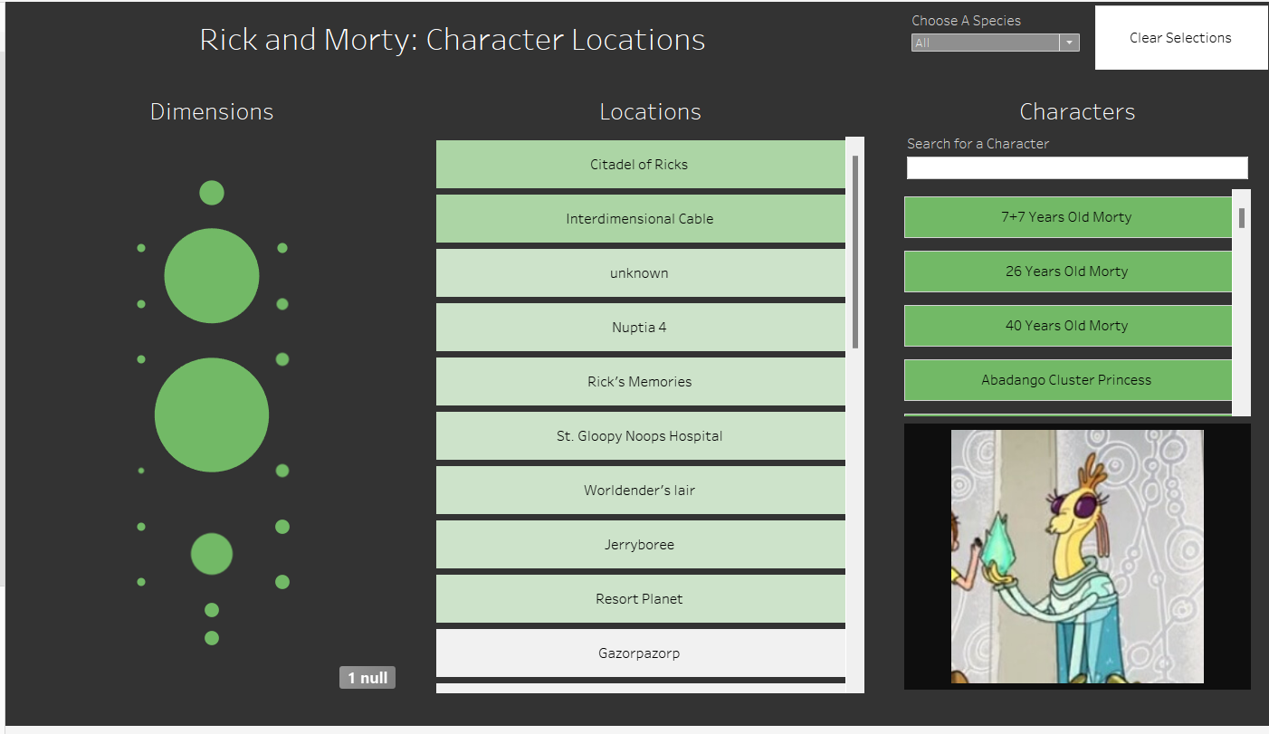This screenshot has width=1269, height=734.
Task: Click the Characters heading
Action: (x=1077, y=111)
